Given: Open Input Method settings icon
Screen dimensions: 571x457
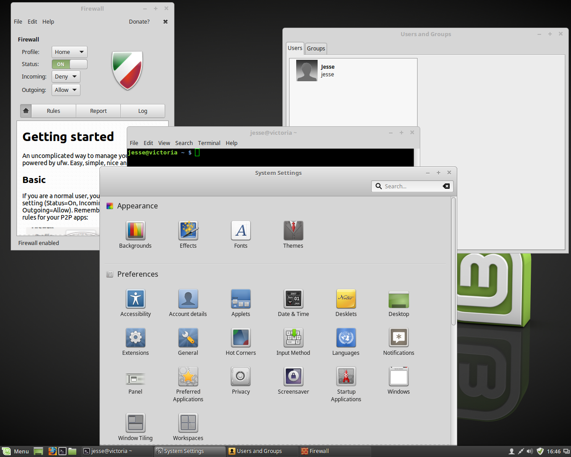Looking at the screenshot, I should pyautogui.click(x=293, y=338).
